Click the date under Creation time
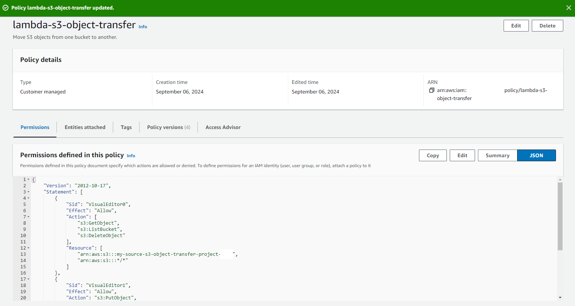This screenshot has height=306, width=575. 180,92
